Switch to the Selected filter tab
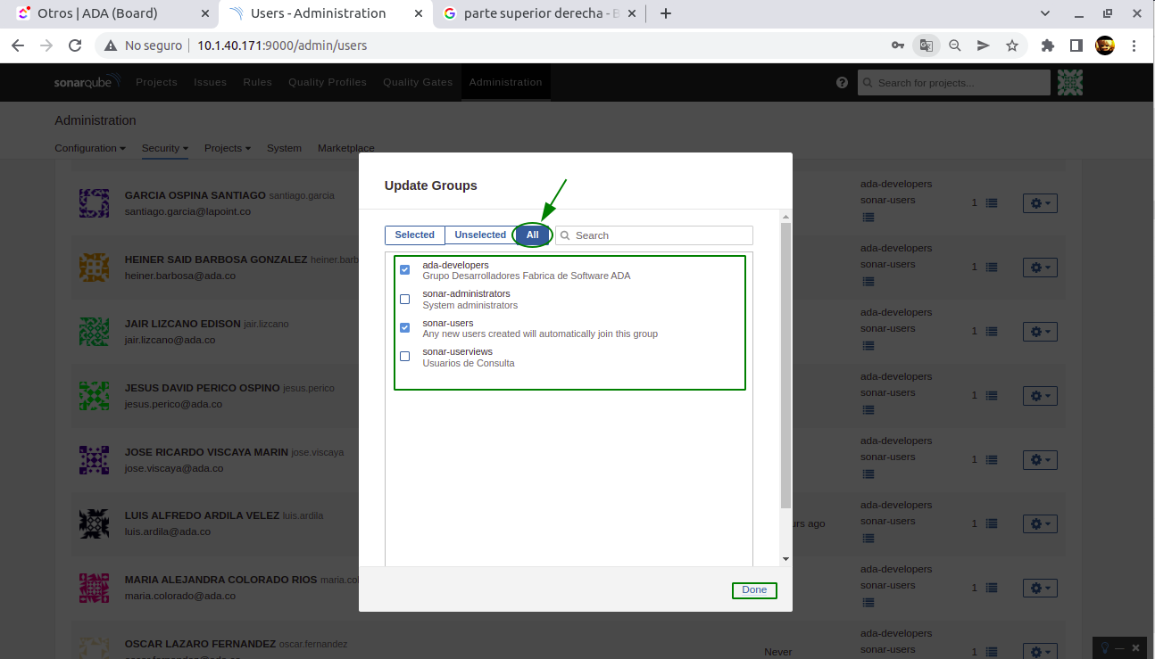 click(415, 235)
